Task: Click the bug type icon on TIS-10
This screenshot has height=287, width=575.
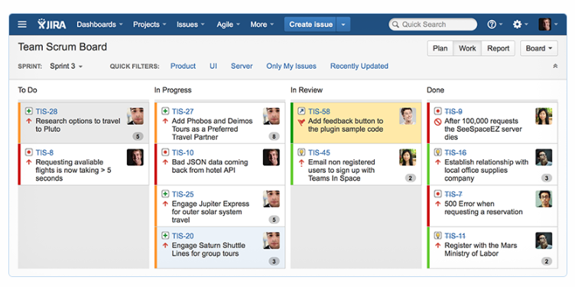Action: click(165, 152)
